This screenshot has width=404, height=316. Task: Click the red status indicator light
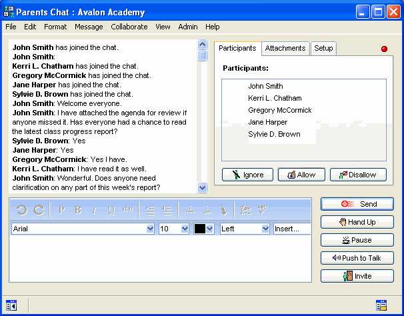[x=384, y=49]
